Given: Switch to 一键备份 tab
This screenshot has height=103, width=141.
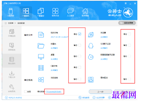Looking at the screenshot, I should tap(41, 12).
